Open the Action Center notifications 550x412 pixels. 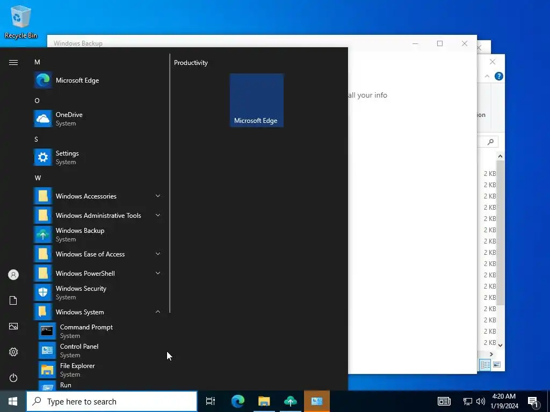pyautogui.click(x=533, y=402)
